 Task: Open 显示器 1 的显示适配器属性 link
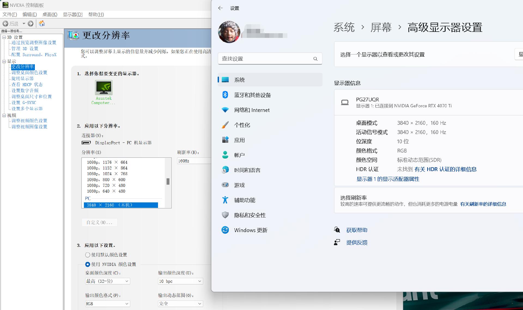coord(388,179)
